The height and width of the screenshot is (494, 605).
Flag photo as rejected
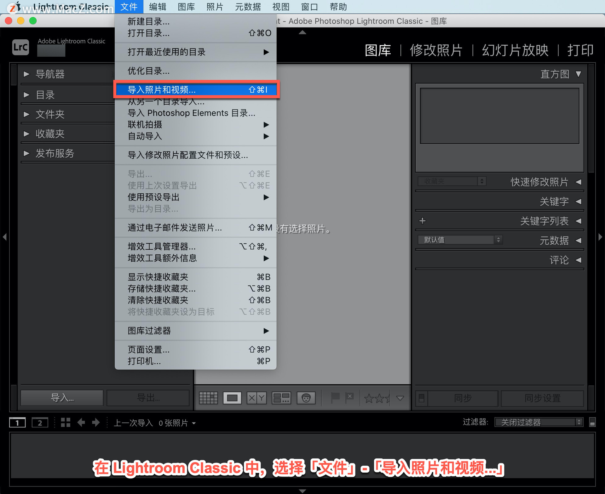click(349, 398)
